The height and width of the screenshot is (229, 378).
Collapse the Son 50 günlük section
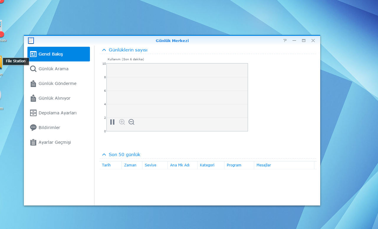[104, 155]
